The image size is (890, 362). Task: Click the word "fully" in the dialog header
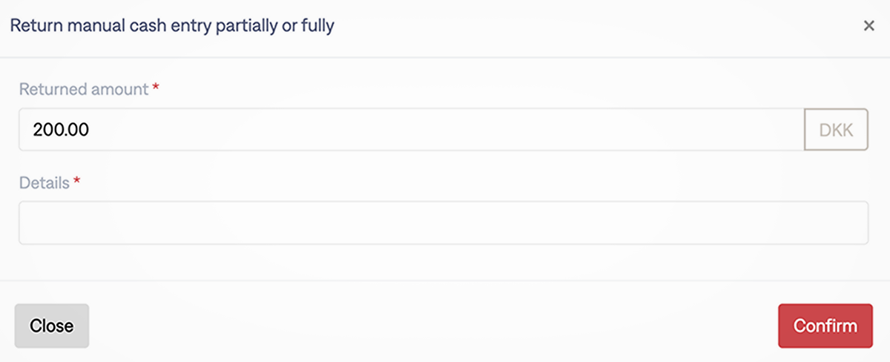pos(317,26)
